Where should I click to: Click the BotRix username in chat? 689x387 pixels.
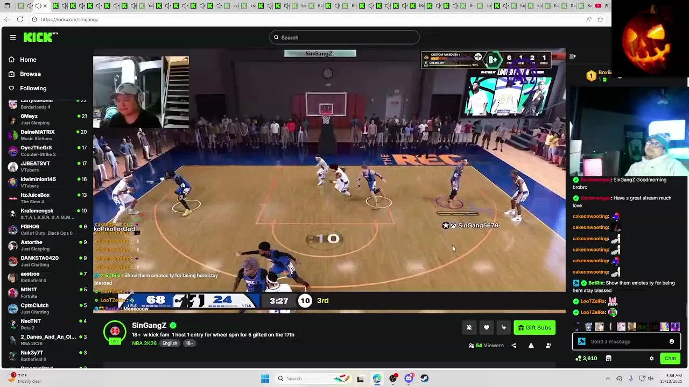(x=596, y=283)
